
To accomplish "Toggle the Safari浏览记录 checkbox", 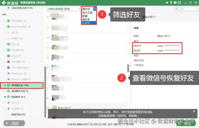I will pyautogui.click(x=5, y=8).
